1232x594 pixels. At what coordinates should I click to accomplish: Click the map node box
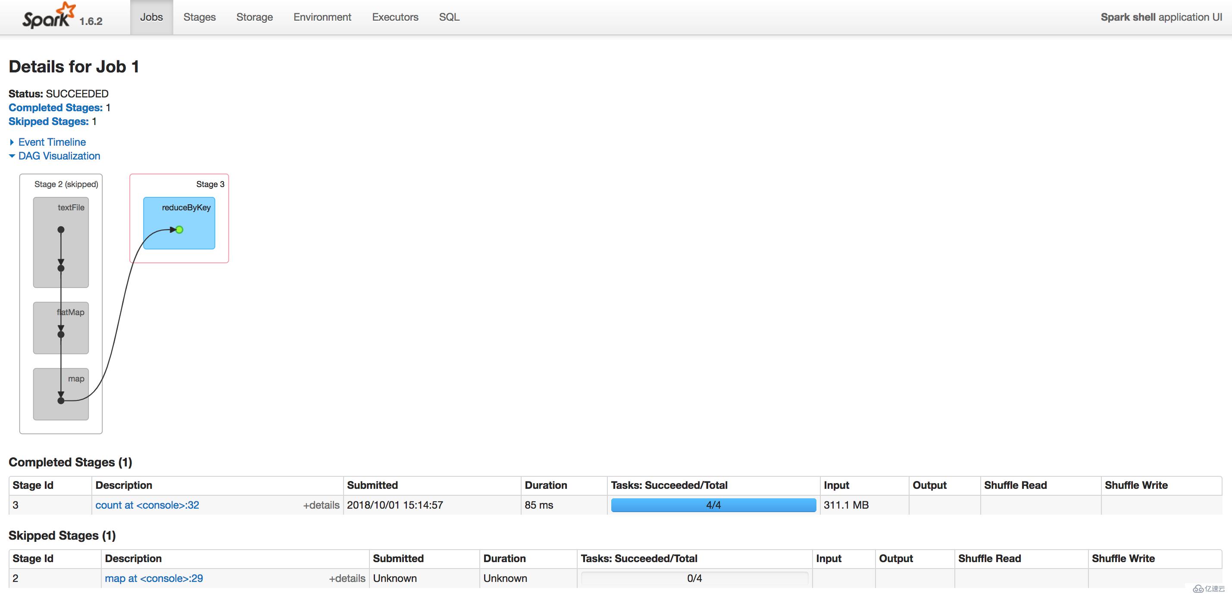click(x=61, y=394)
